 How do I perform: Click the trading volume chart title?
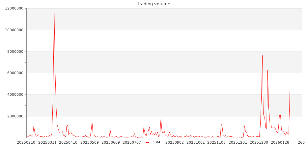coord(154,4)
